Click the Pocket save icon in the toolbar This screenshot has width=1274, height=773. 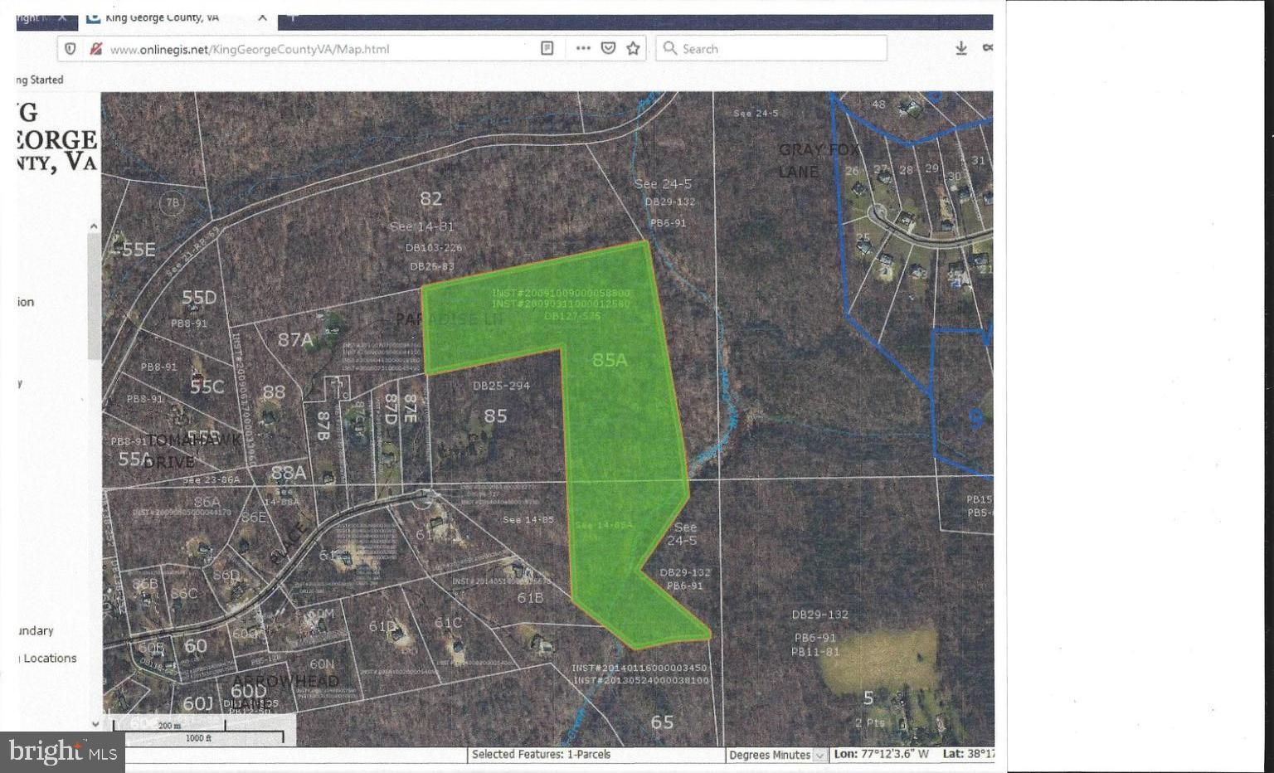(608, 48)
